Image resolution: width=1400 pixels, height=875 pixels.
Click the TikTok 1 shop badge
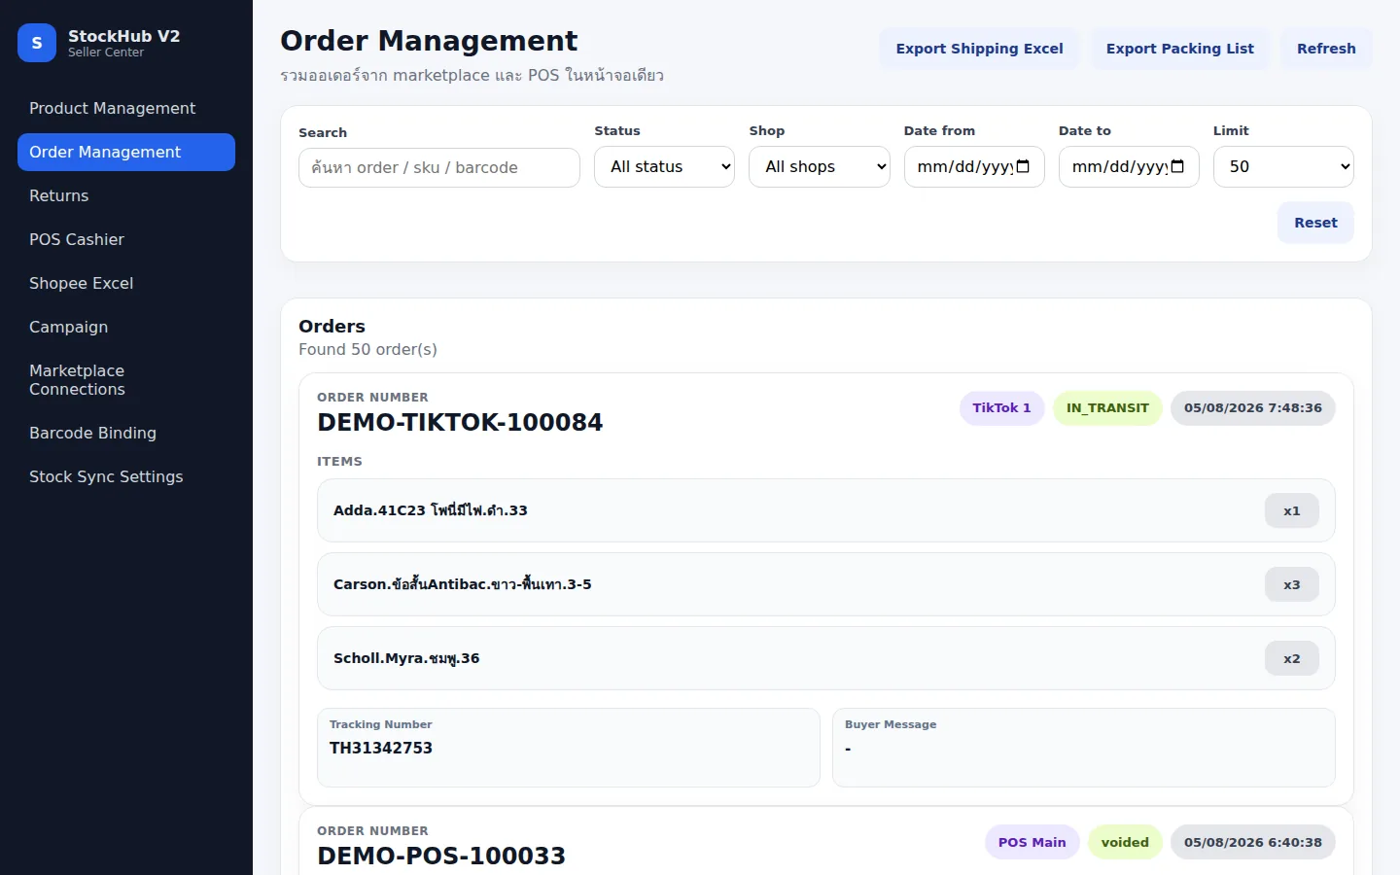click(1001, 408)
